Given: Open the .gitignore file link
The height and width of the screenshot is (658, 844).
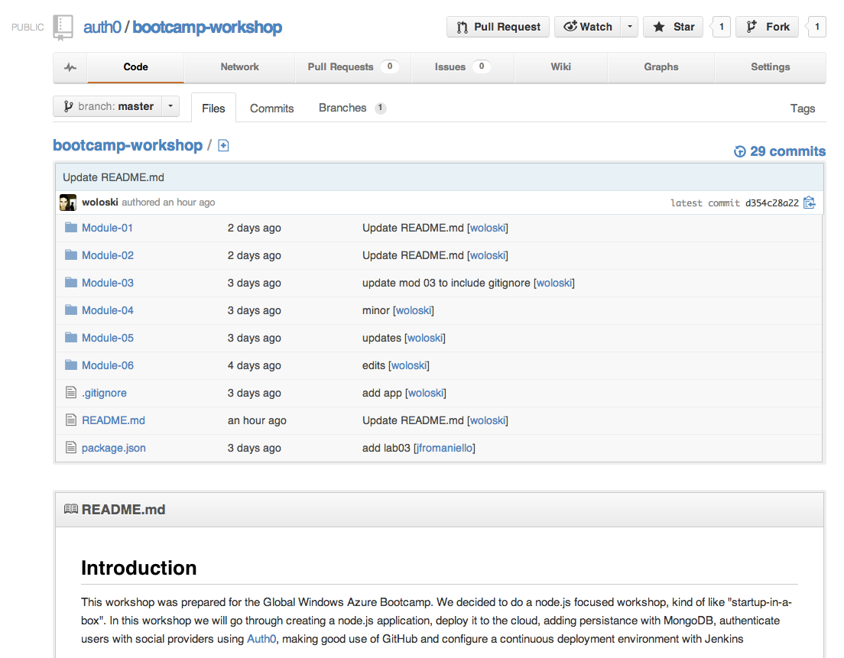Looking at the screenshot, I should click(104, 393).
